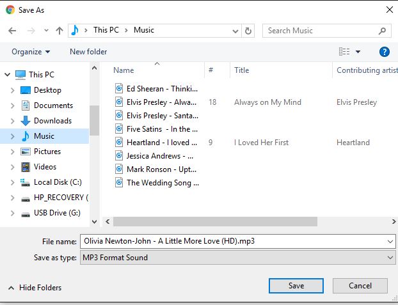Select the Heartland - I loved... file icon
The image size is (398, 305).
[119, 142]
